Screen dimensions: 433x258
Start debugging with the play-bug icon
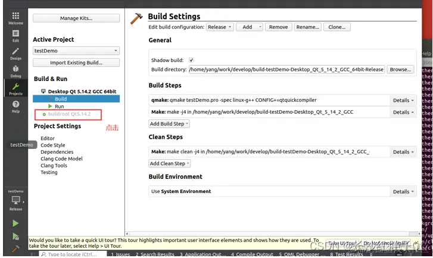15,237
